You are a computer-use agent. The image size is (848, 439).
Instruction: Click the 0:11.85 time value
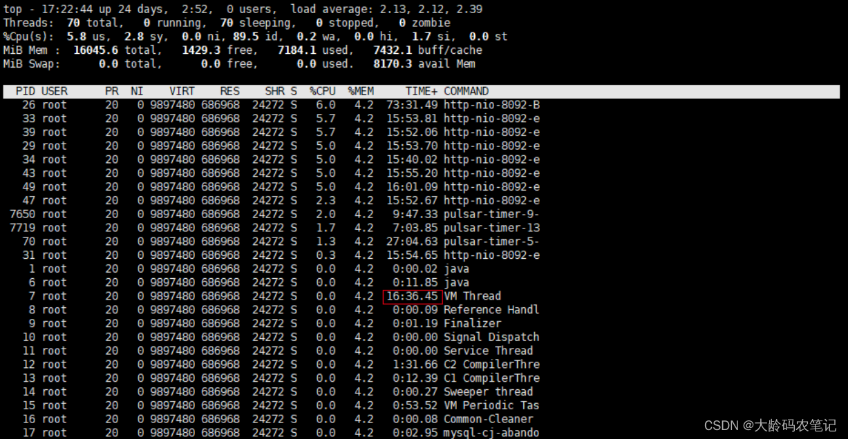point(415,282)
